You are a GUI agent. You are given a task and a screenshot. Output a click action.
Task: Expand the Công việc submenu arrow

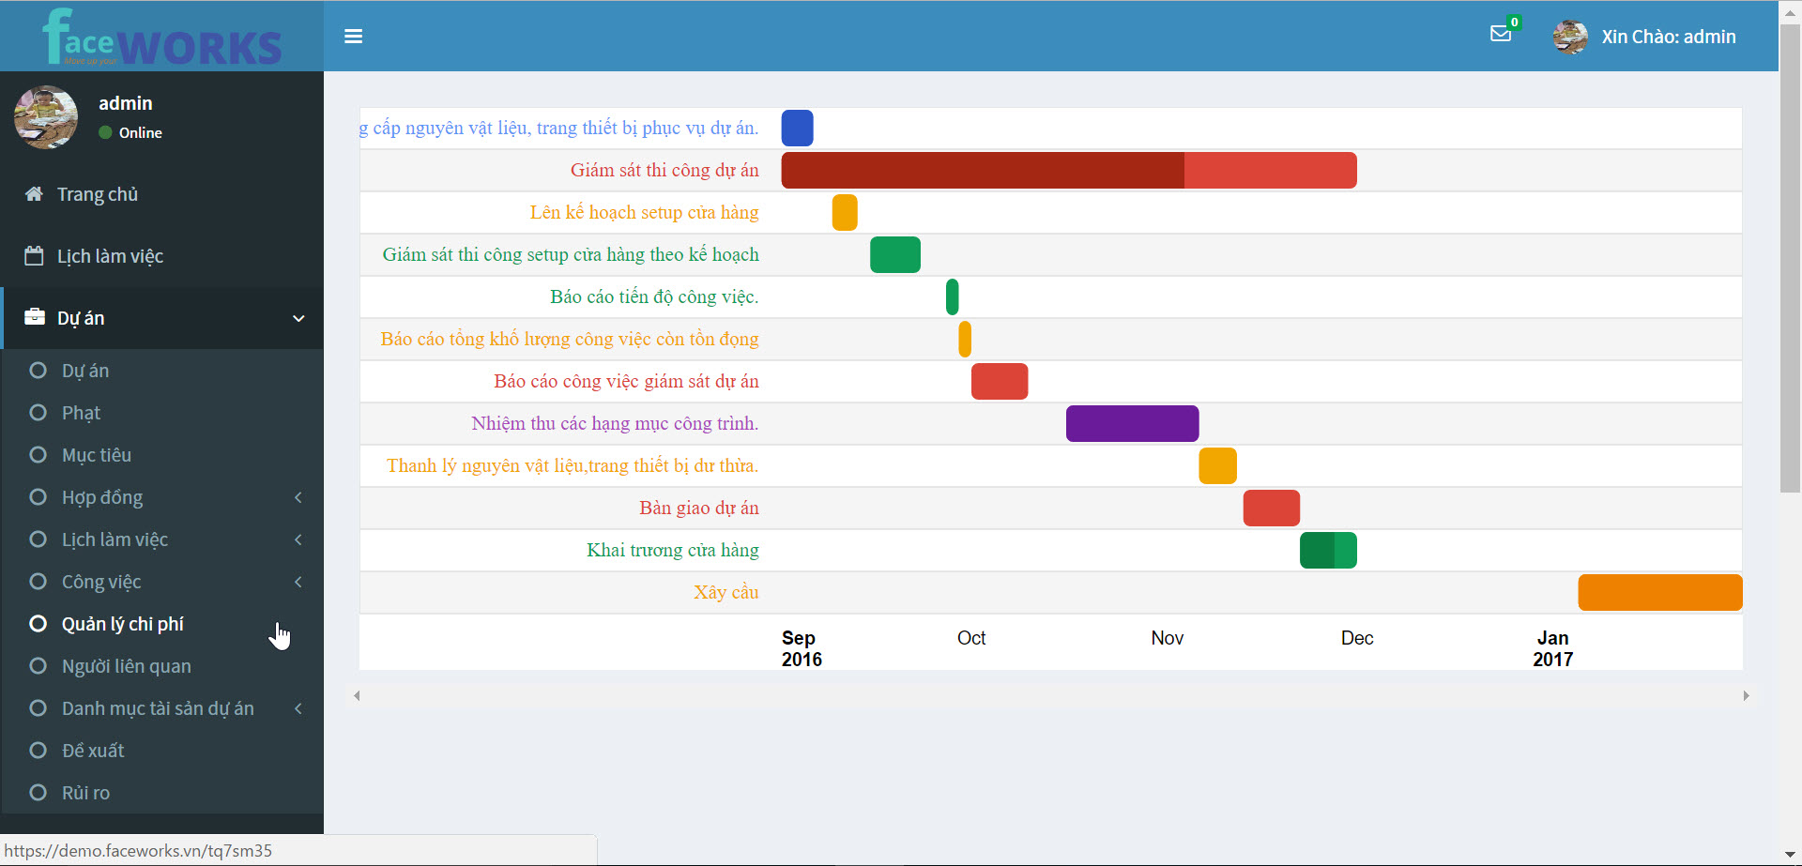pos(298,582)
